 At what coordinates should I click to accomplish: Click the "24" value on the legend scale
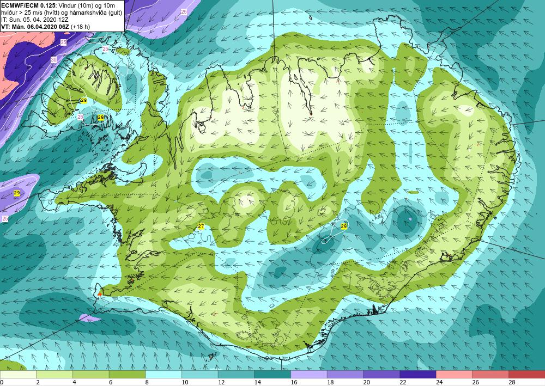439,382
